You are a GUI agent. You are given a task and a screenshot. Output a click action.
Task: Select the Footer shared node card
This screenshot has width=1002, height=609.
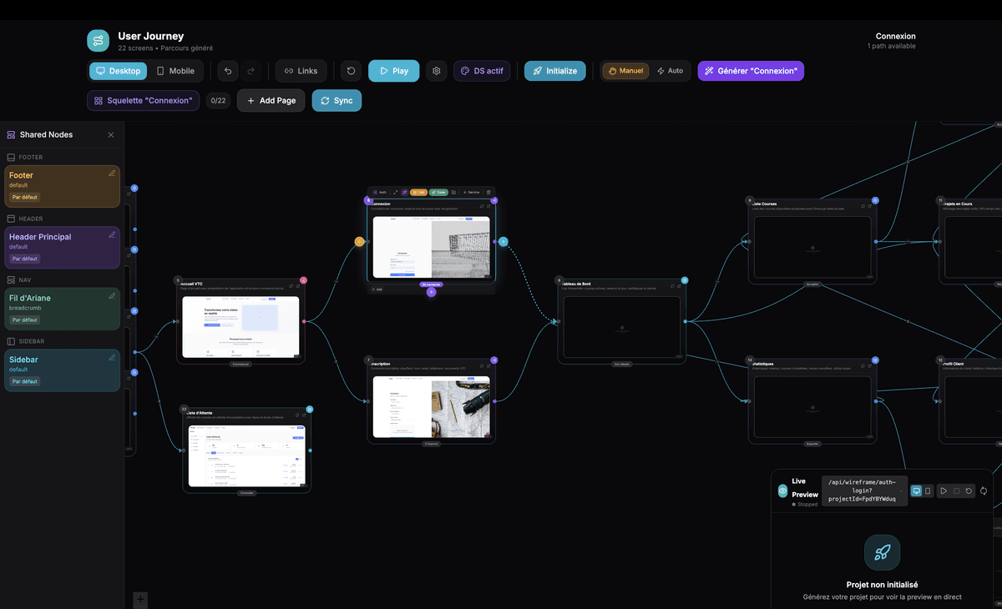62,186
